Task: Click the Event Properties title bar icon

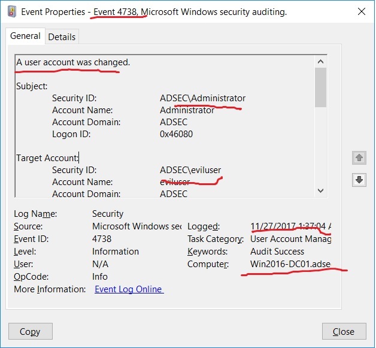Action: click(x=11, y=11)
